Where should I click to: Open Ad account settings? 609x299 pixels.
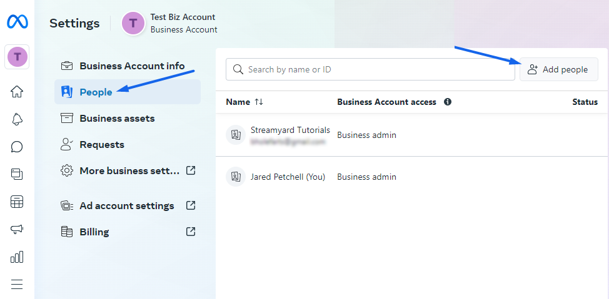pyautogui.click(x=128, y=205)
